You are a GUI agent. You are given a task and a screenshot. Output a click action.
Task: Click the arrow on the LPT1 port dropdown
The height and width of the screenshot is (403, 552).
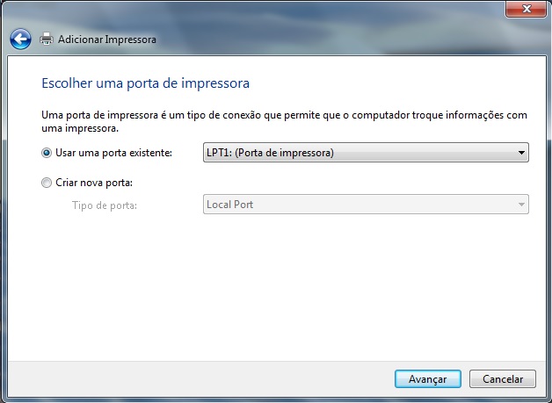pos(521,153)
